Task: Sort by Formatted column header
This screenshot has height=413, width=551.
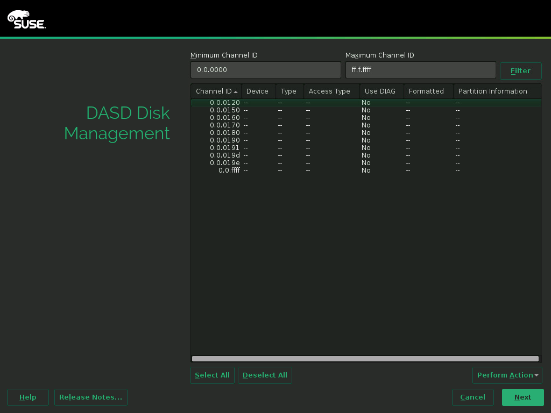Action: 427,91
